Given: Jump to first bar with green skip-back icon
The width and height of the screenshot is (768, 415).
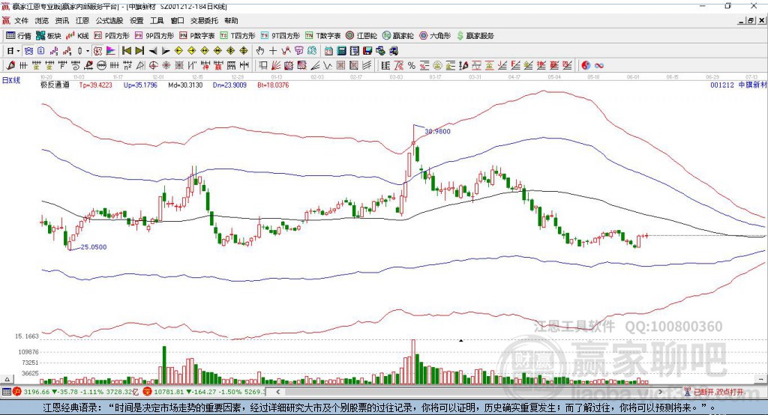Looking at the screenshot, I should pos(126,51).
